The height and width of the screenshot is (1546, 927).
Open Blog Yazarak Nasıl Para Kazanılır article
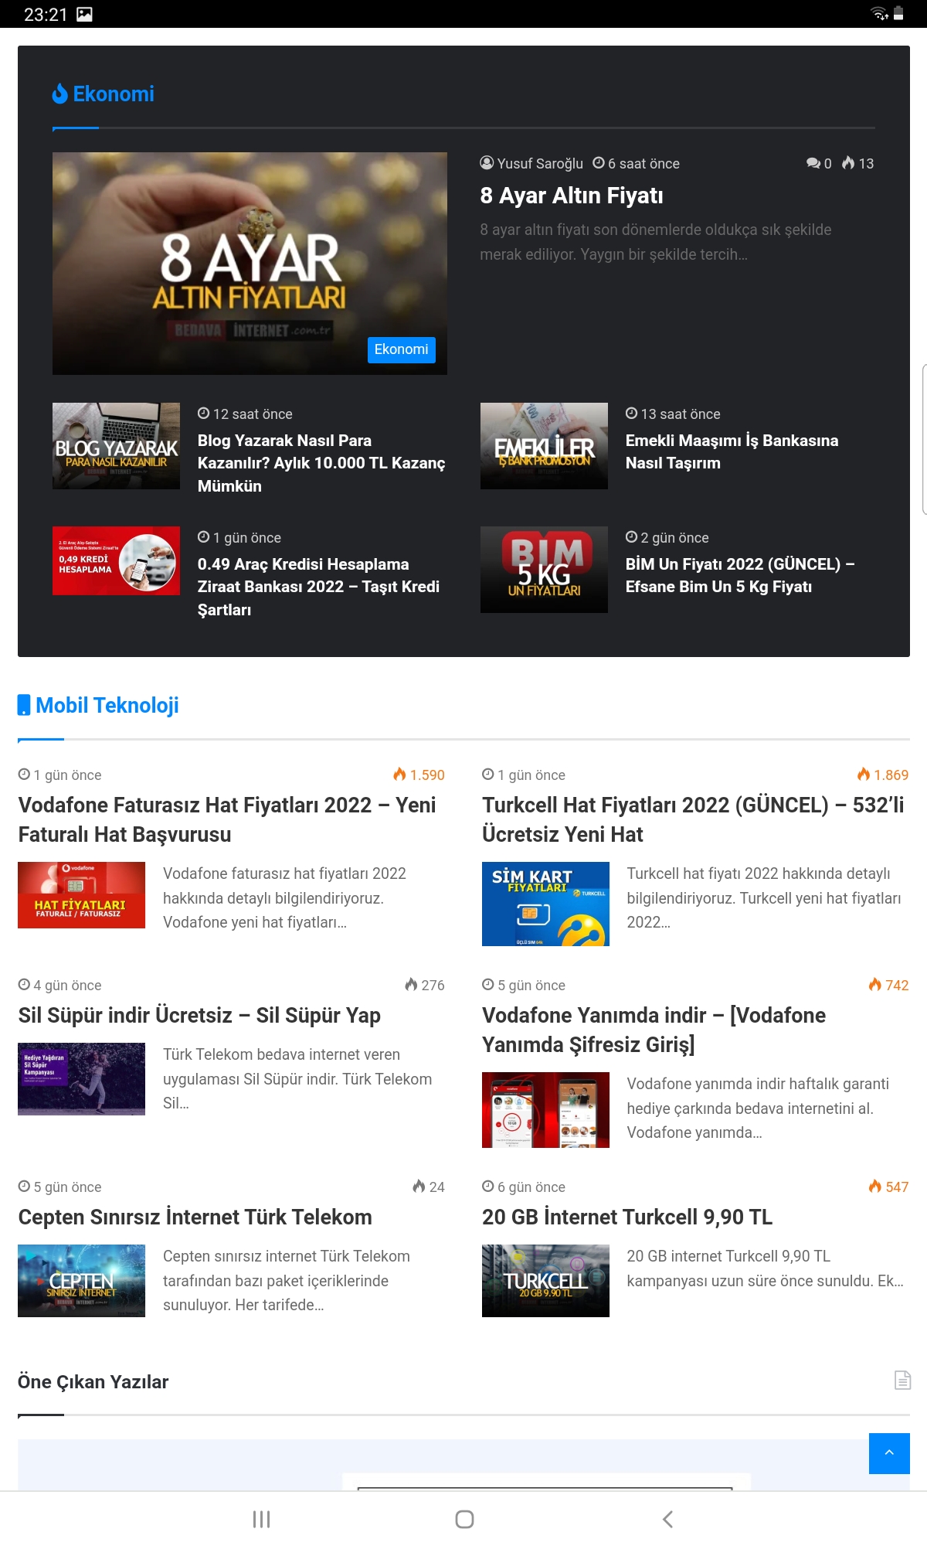[x=321, y=462]
